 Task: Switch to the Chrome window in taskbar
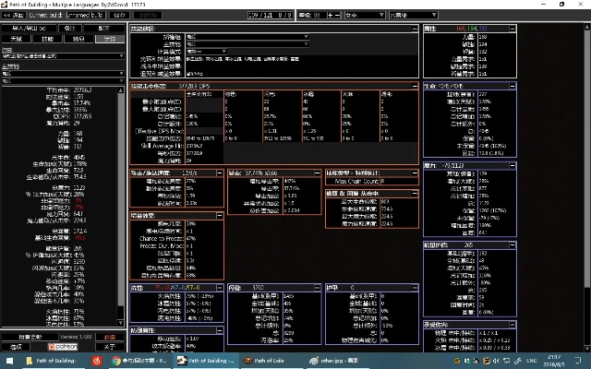[139, 361]
